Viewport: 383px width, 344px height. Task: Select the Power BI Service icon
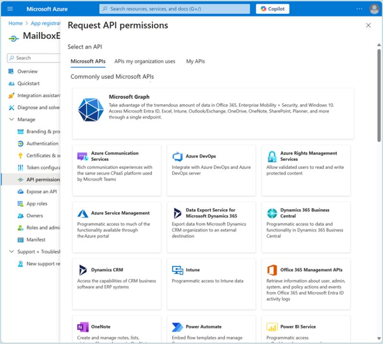272,327
